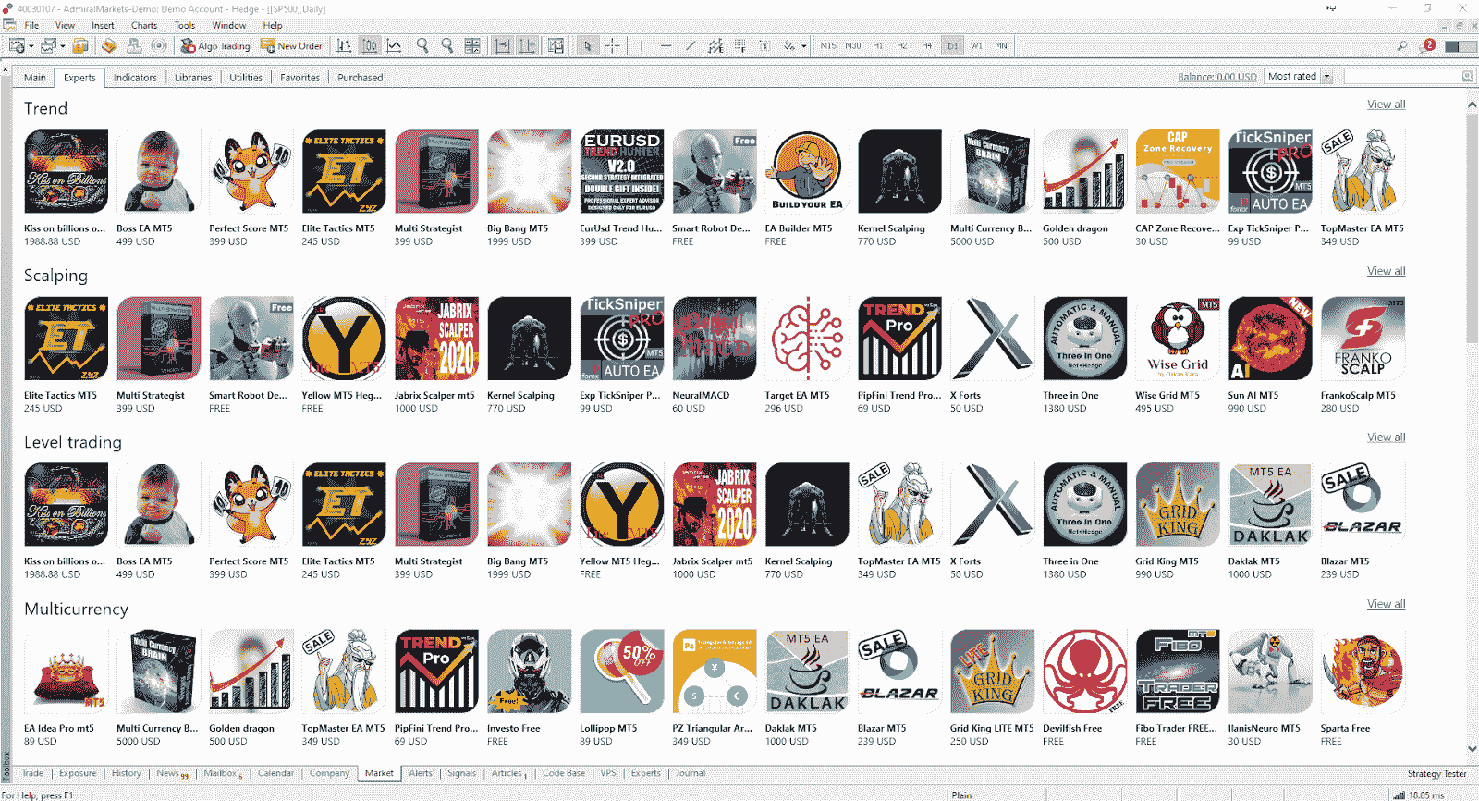
Task: Select the crosshair cursor tool
Action: coord(612,45)
